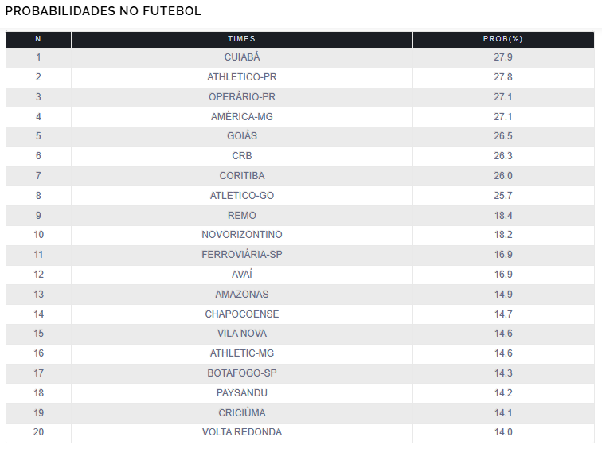Click rank number 20 in the N column

pos(38,432)
